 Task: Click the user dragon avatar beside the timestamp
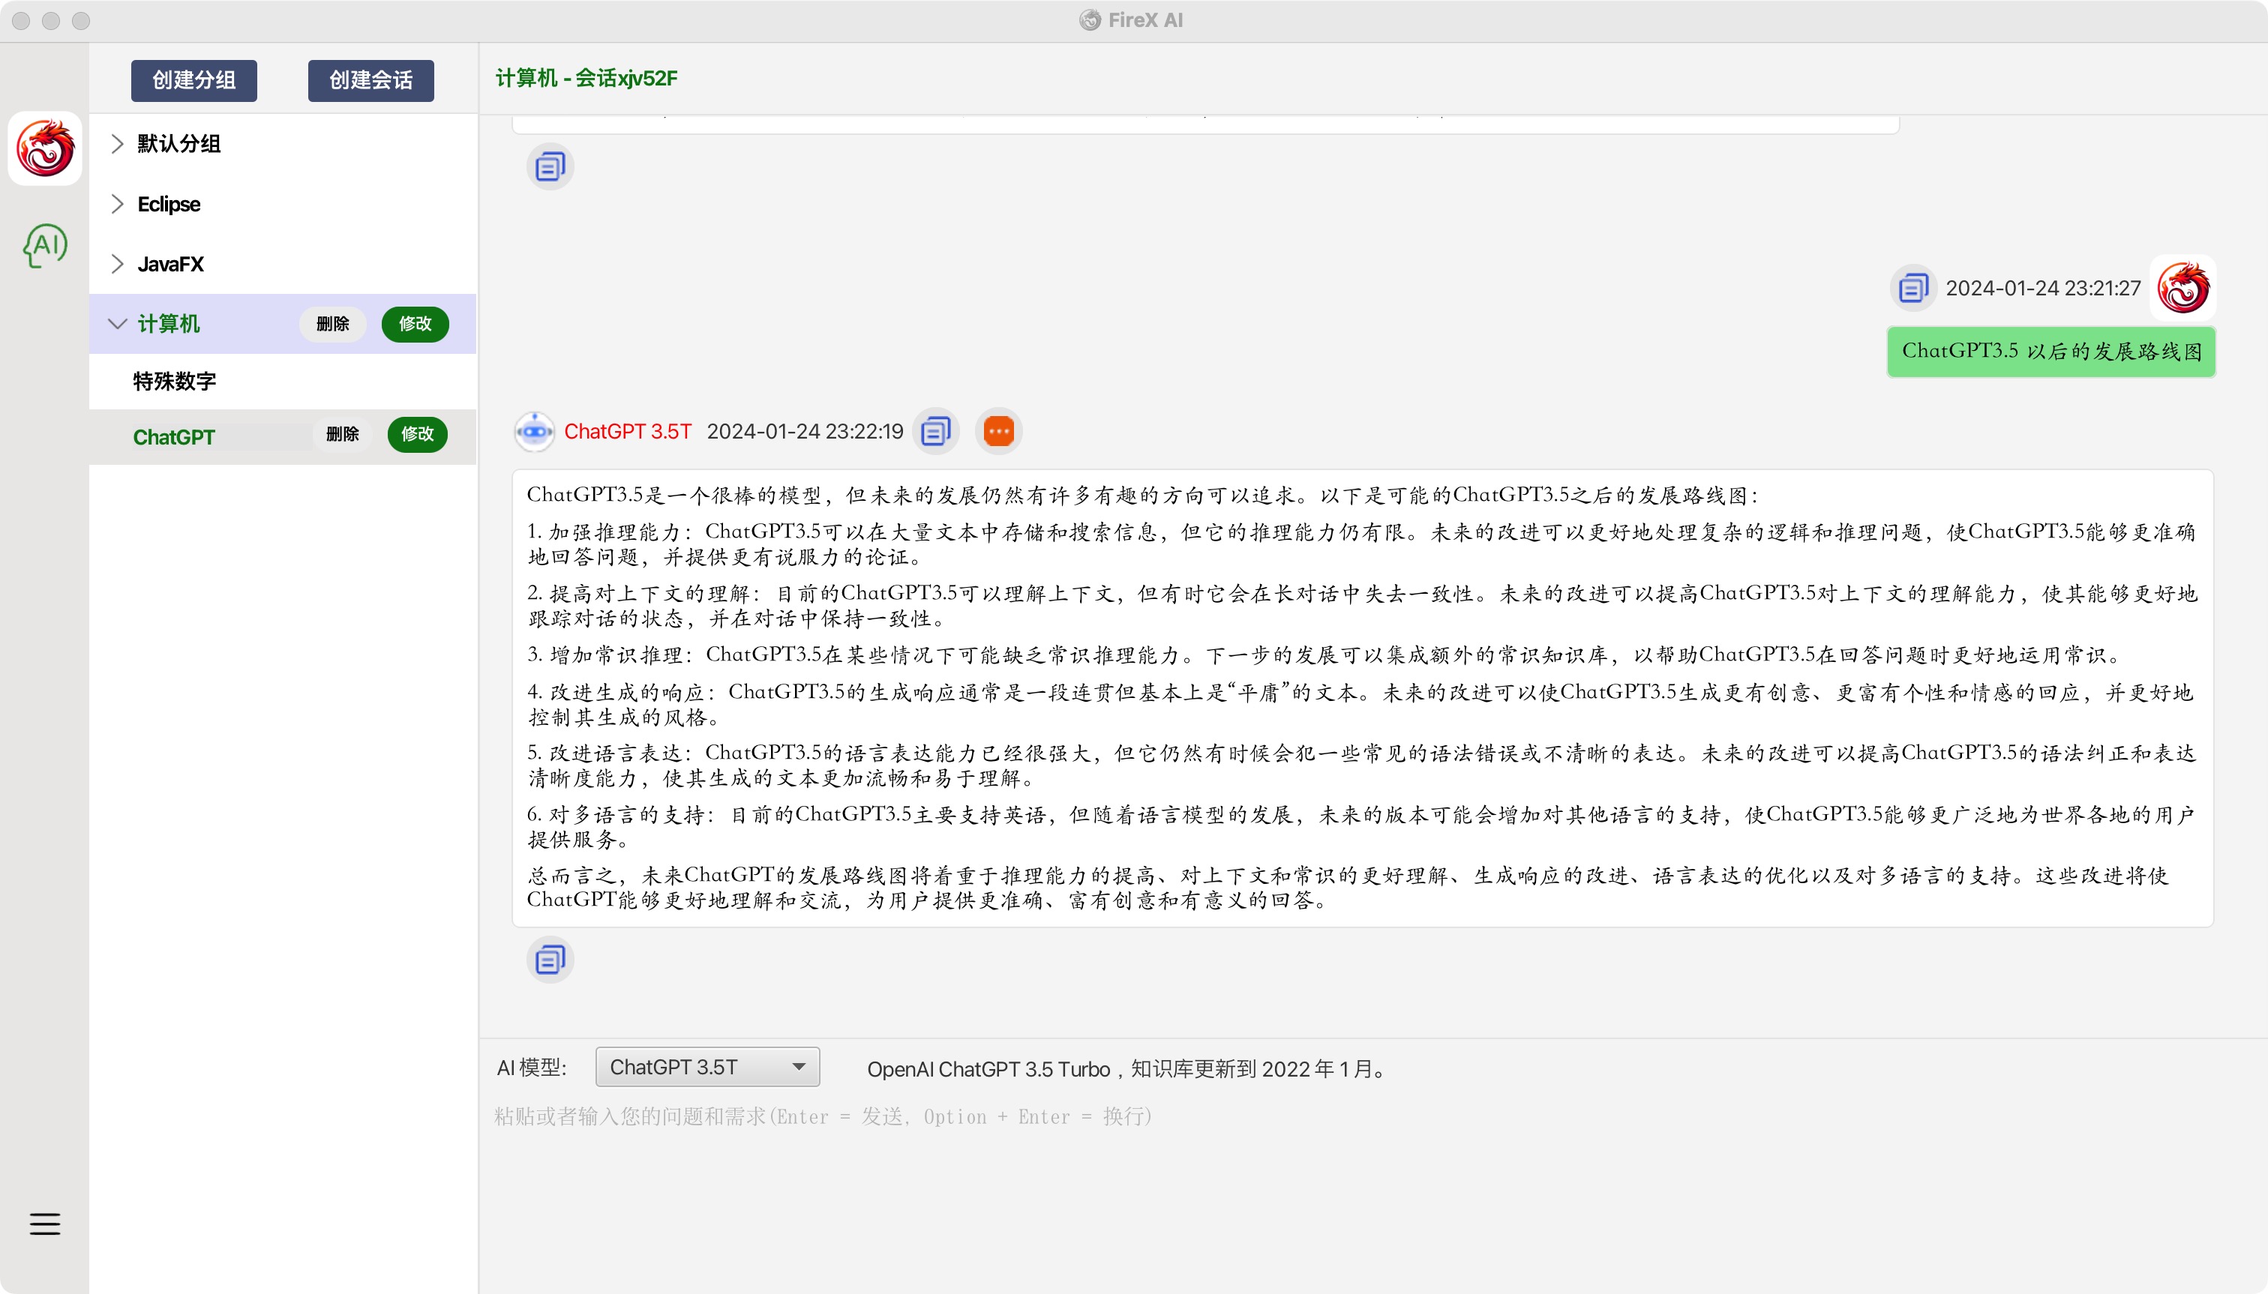(2182, 288)
